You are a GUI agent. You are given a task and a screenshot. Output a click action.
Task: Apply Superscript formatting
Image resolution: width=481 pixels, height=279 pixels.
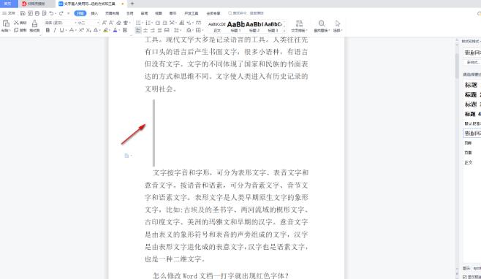pyautogui.click(x=81, y=30)
